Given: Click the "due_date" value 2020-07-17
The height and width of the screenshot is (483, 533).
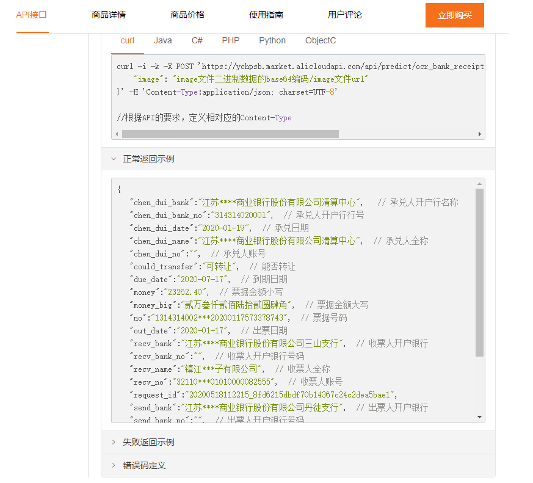Looking at the screenshot, I should coord(202,280).
